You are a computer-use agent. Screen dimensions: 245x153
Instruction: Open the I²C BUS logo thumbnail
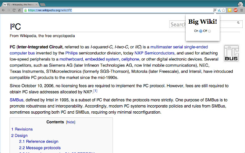click(231, 53)
